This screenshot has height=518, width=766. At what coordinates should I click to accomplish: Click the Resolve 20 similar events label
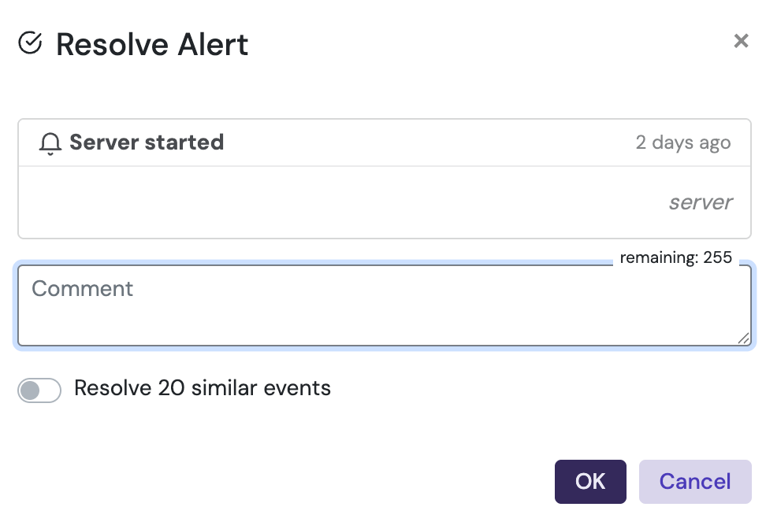[203, 388]
